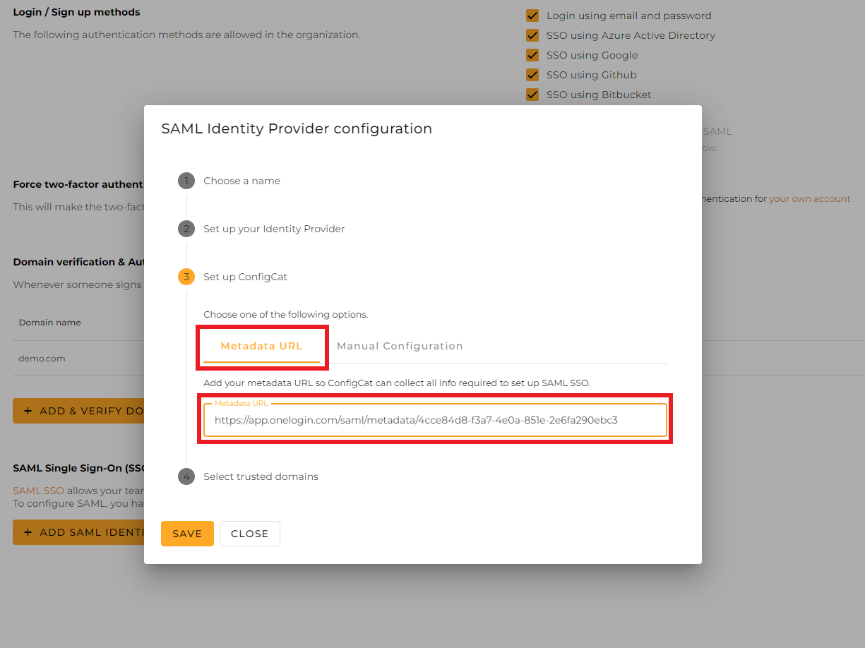The height and width of the screenshot is (648, 865).
Task: Toggle 'SSO using Bitbucket' checkbox
Action: coord(532,94)
